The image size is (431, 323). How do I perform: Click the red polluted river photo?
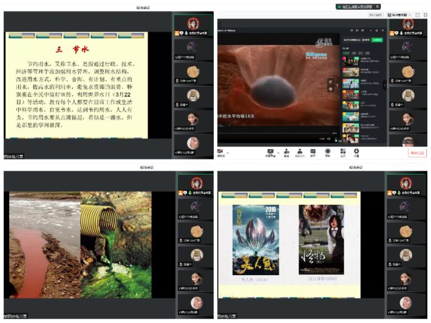pos(45,245)
